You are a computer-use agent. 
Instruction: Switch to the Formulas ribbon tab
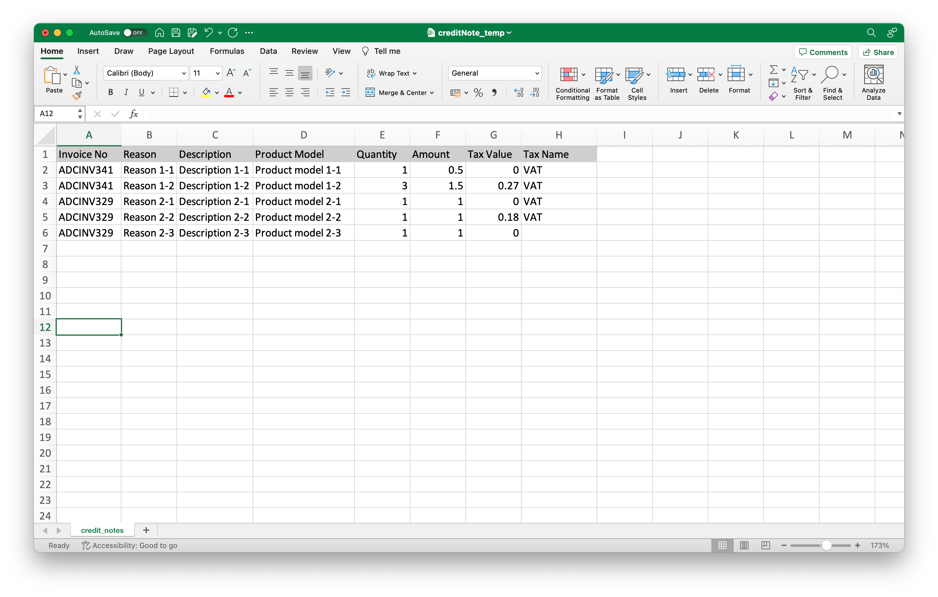pos(227,51)
